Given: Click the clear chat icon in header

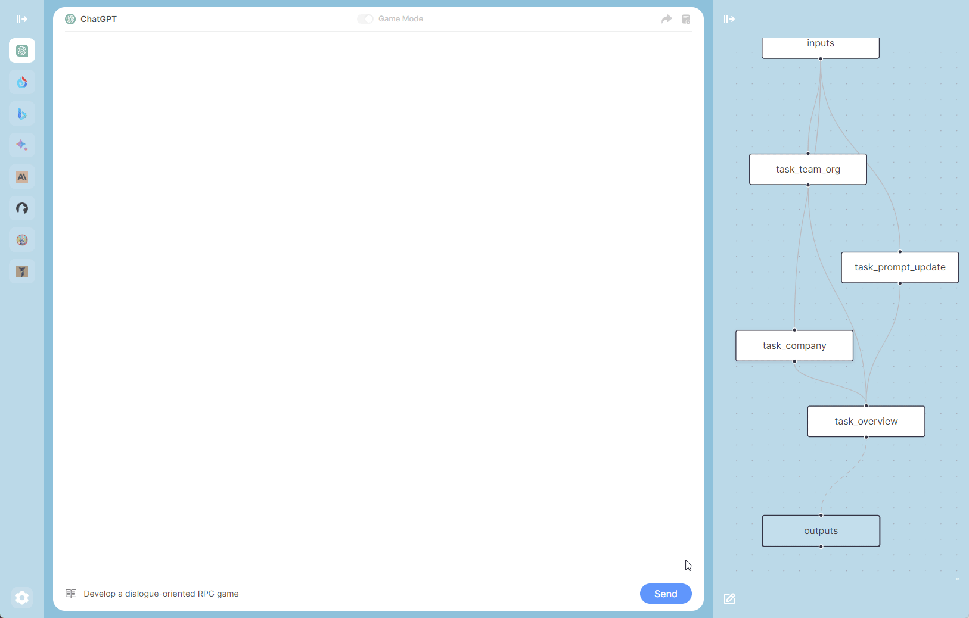Looking at the screenshot, I should coord(686,19).
